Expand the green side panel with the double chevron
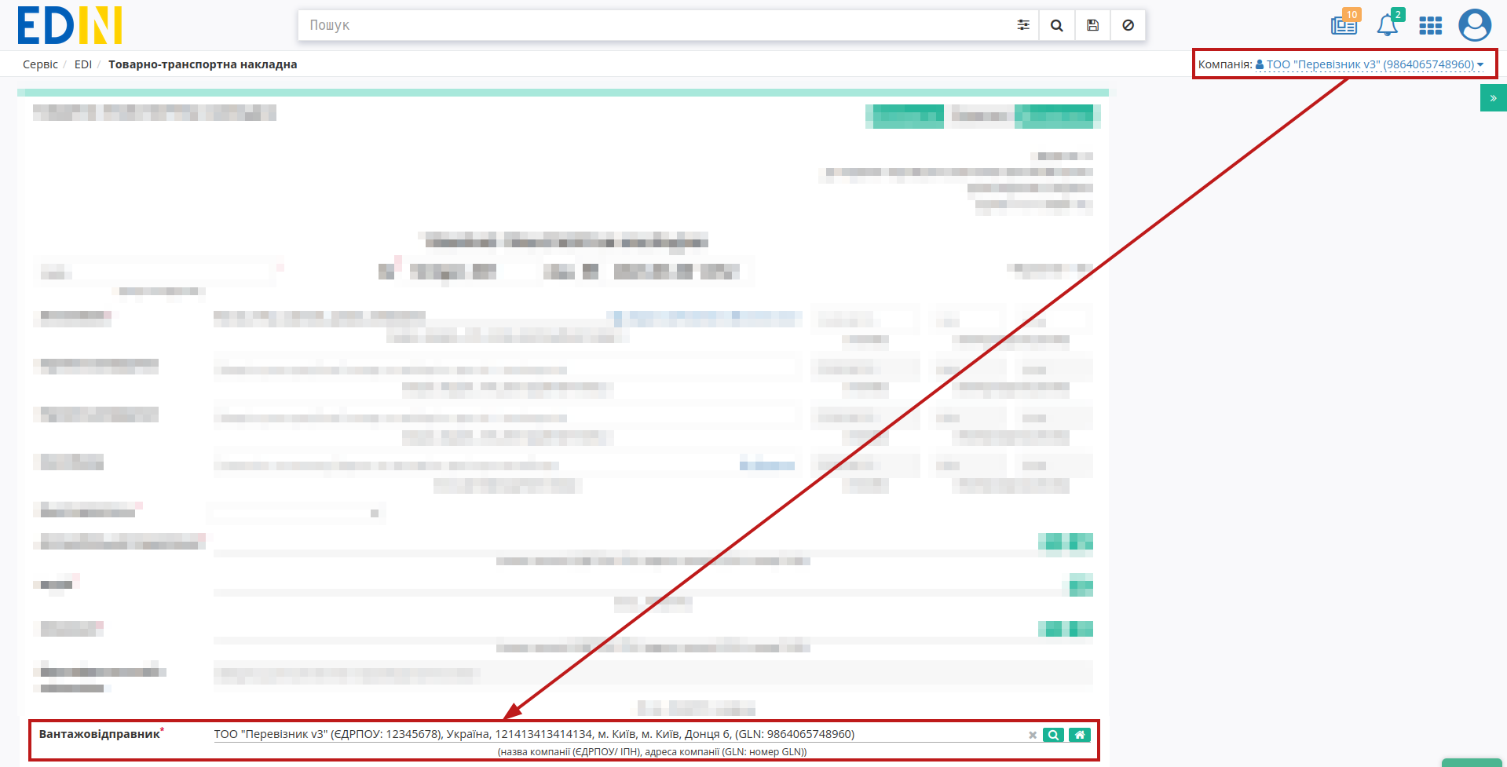The width and height of the screenshot is (1507, 767). 1493,98
